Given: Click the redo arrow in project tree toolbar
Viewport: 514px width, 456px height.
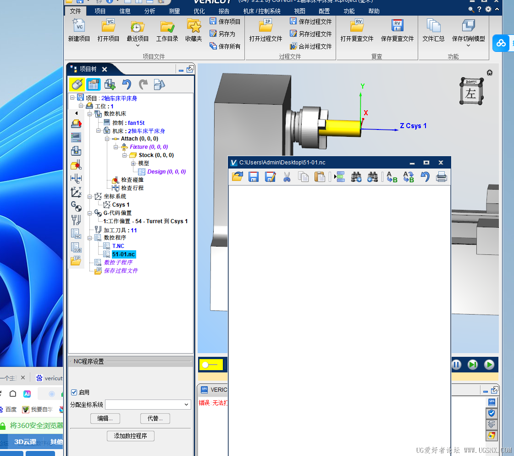Looking at the screenshot, I should pos(143,84).
